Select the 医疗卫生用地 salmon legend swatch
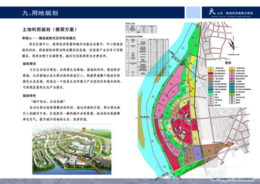The image size is (260, 184). click(211, 76)
